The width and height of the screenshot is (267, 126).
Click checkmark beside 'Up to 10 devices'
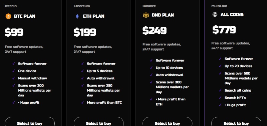tap(152, 68)
